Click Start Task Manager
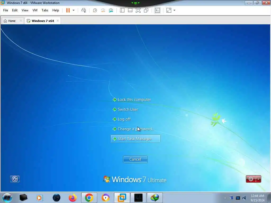Image resolution: width=271 pixels, height=203 pixels. [135, 139]
